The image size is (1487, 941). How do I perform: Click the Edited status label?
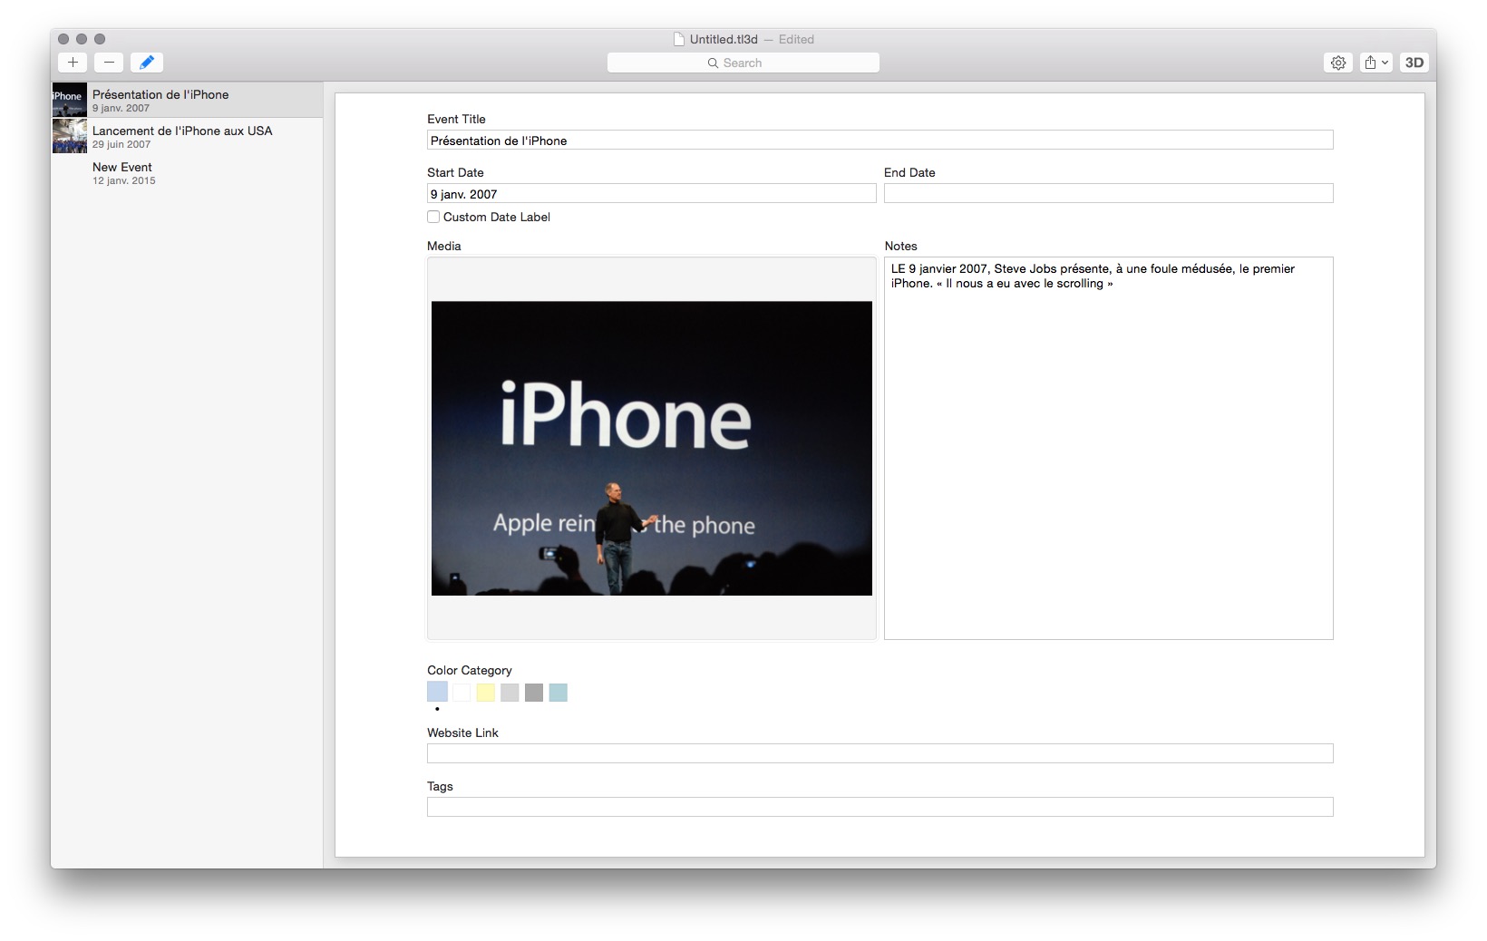pyautogui.click(x=796, y=39)
